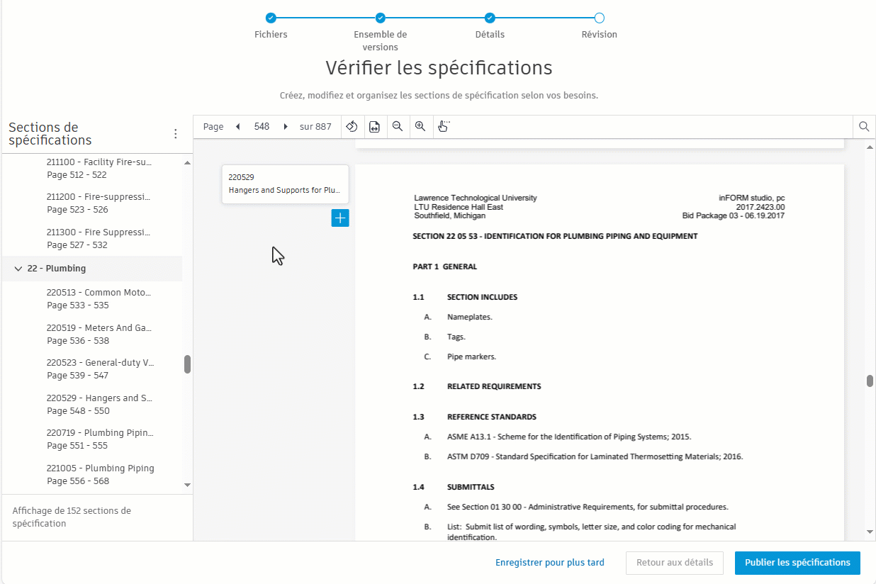The image size is (876, 584).
Task: Click sections list scroll down arrow
Action: 188,485
